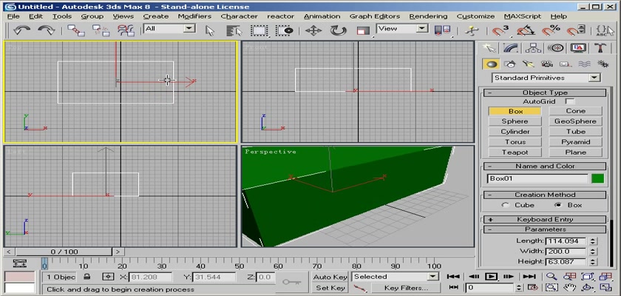Open the Hierarchy command panel tab
Screen dimensions: 621x296
[533, 48]
